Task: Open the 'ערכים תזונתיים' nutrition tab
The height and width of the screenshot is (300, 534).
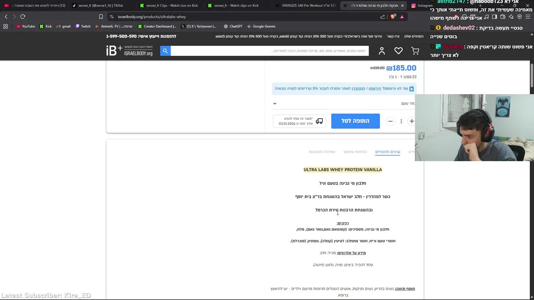Action: pos(388,152)
